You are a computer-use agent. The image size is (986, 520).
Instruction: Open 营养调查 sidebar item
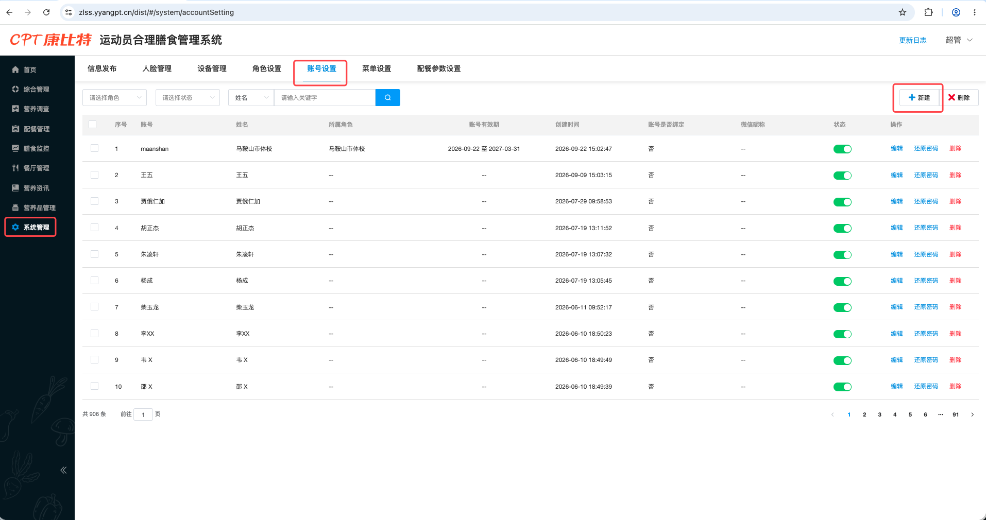tap(30, 109)
